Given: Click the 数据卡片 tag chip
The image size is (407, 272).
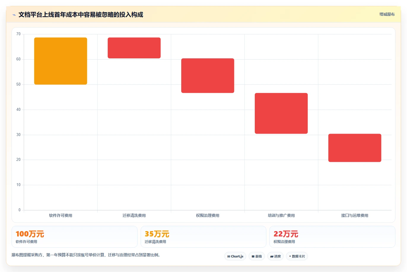Looking at the screenshot, I should coord(297,256).
